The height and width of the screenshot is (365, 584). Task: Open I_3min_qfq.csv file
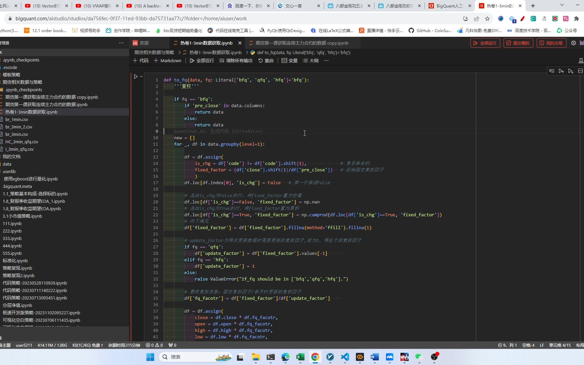(x=64, y=149)
